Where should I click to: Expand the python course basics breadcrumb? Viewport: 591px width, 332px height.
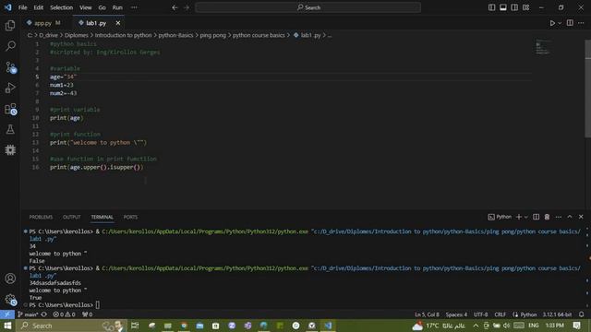coord(259,35)
